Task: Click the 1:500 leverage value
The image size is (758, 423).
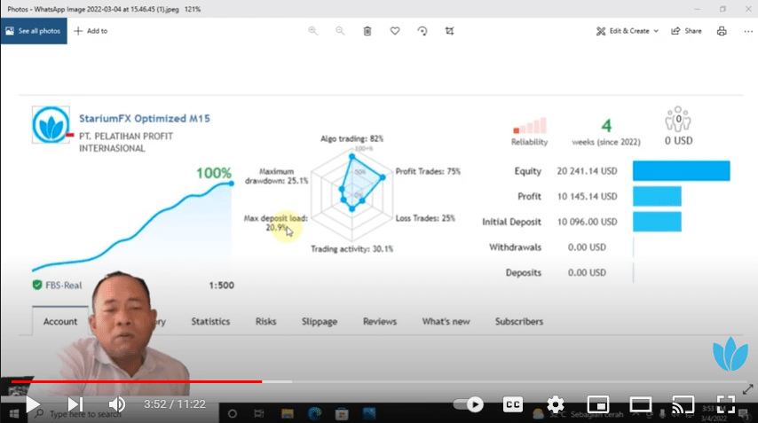Action: 221,286
